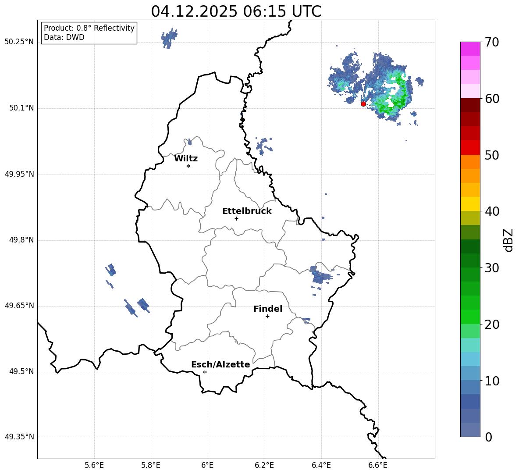
Task: Click the 49.95°N latitude label
Action: 19,174
